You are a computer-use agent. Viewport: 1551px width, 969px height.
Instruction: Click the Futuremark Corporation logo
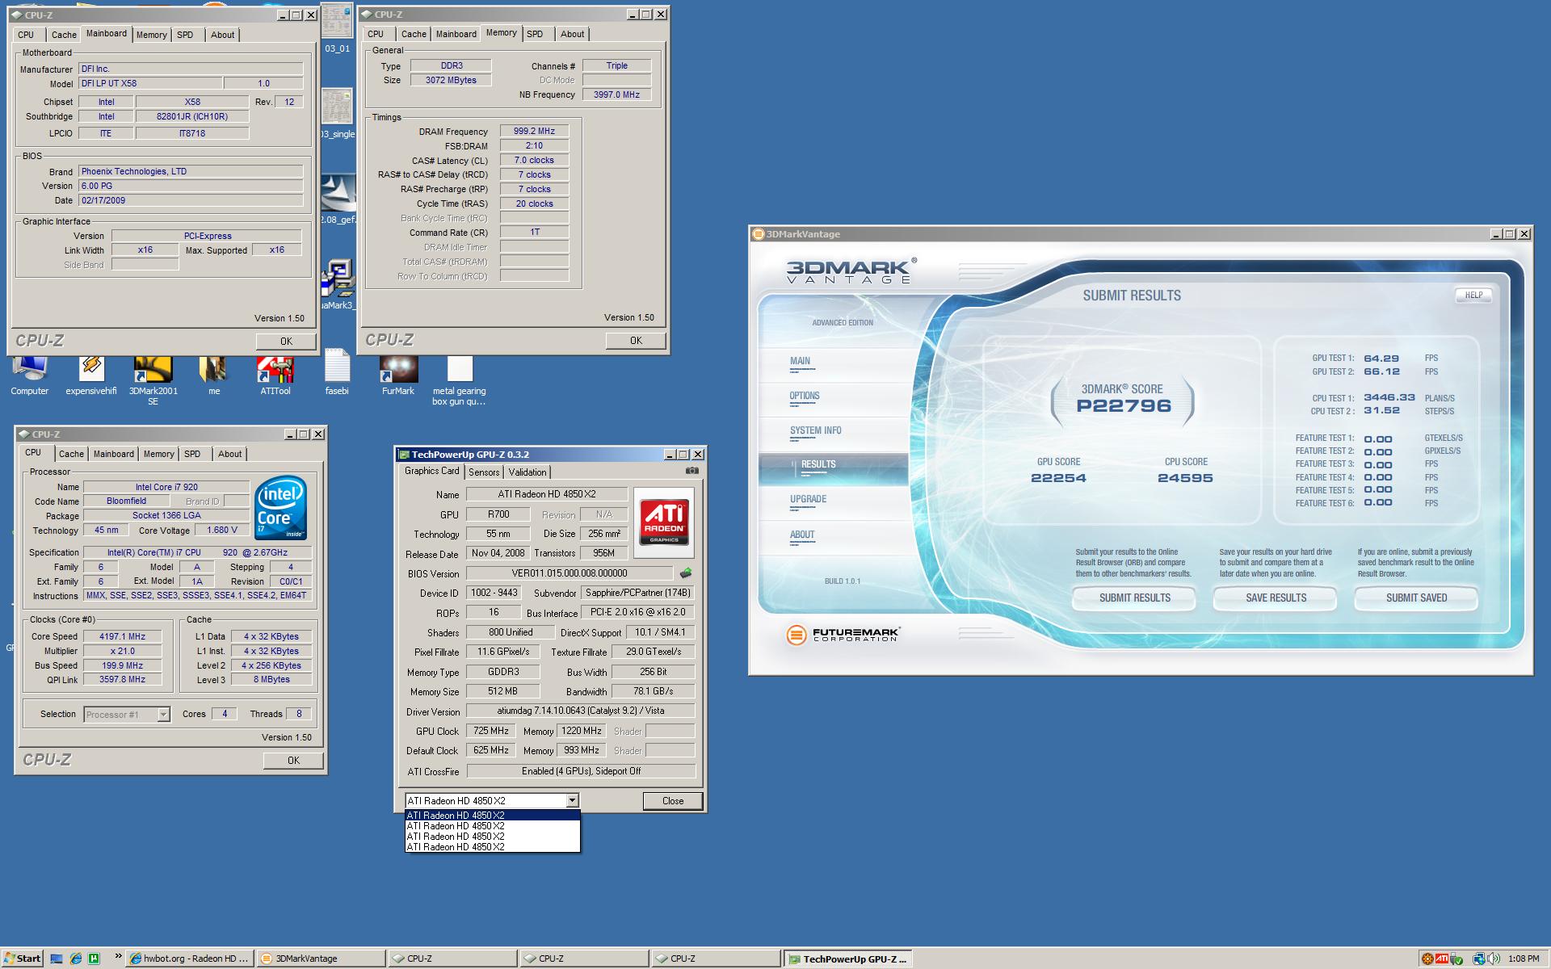coord(842,636)
